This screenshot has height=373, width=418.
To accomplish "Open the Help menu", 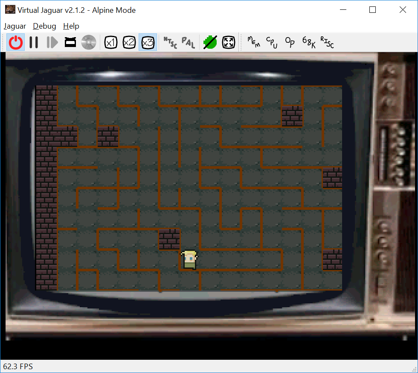I will tap(71, 26).
